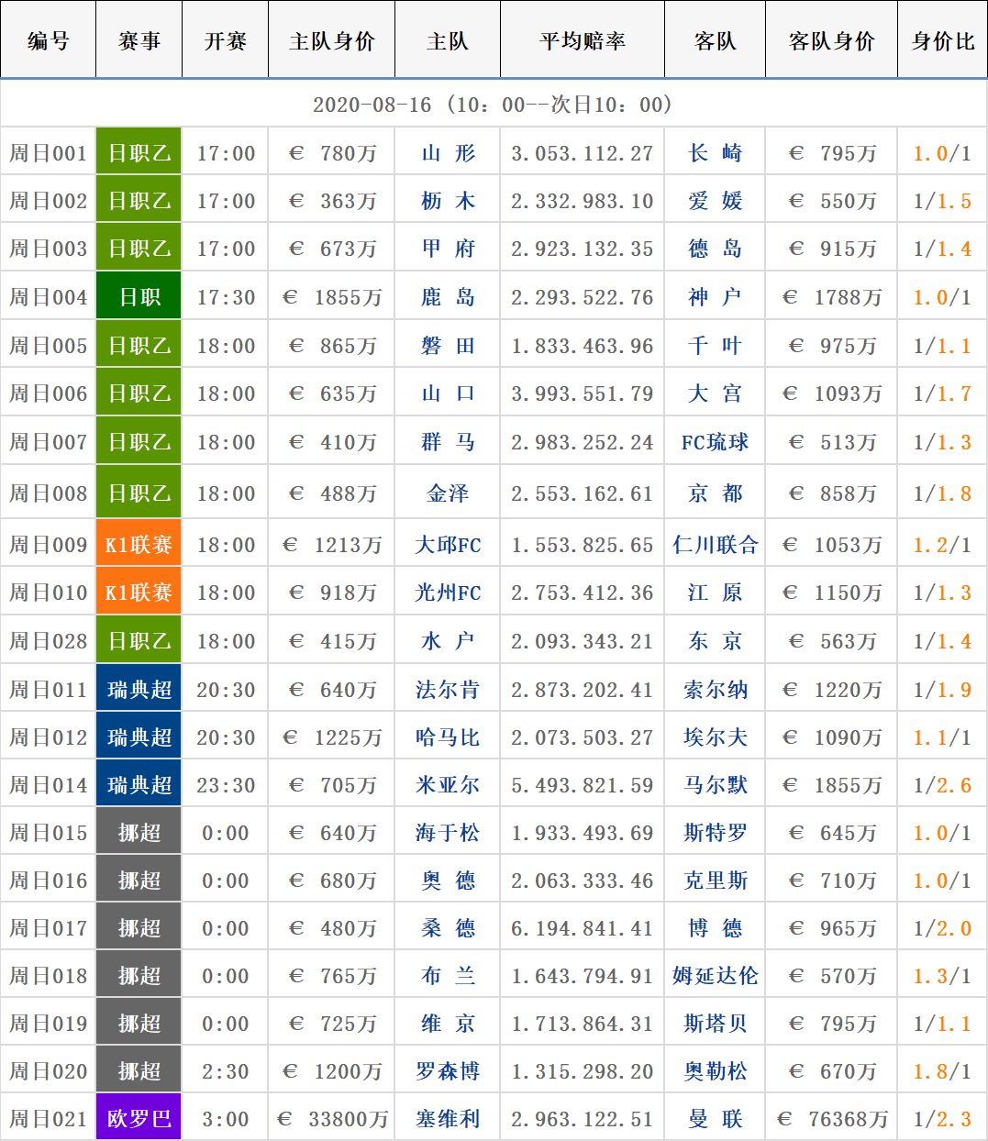Image resolution: width=988 pixels, height=1141 pixels.
Task: Click the 瑞典超 badge in row 周日014
Action: [x=139, y=785]
